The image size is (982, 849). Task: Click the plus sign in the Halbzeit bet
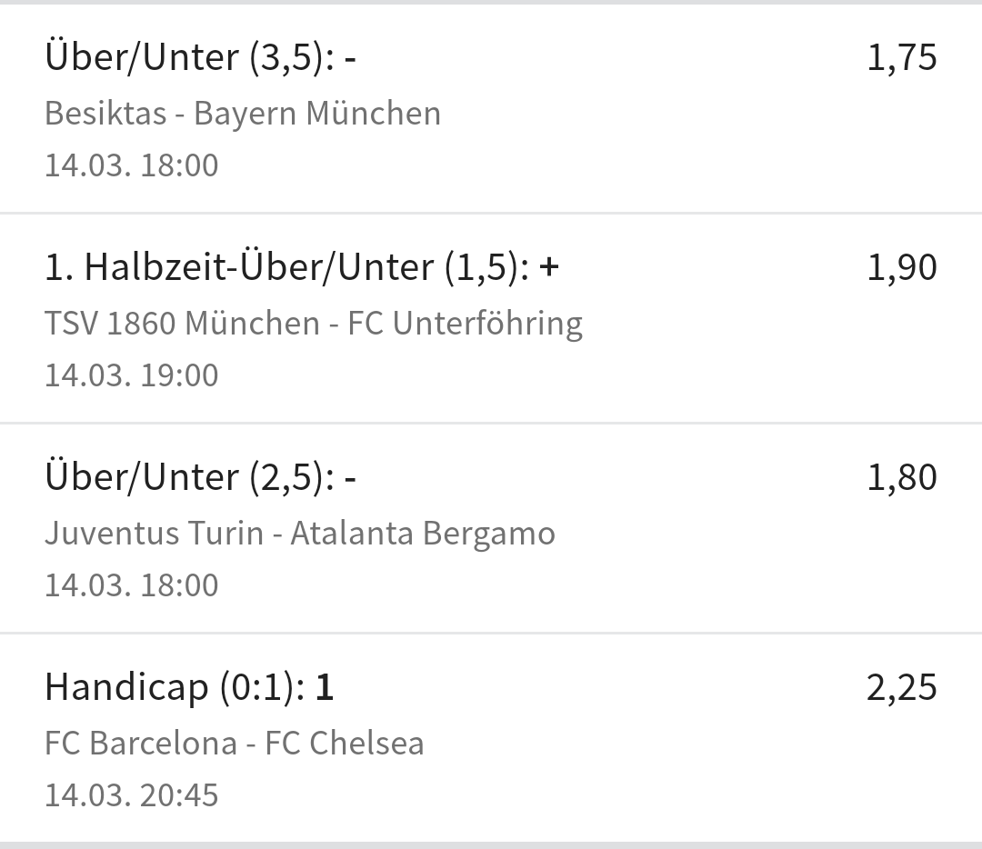[x=548, y=267]
